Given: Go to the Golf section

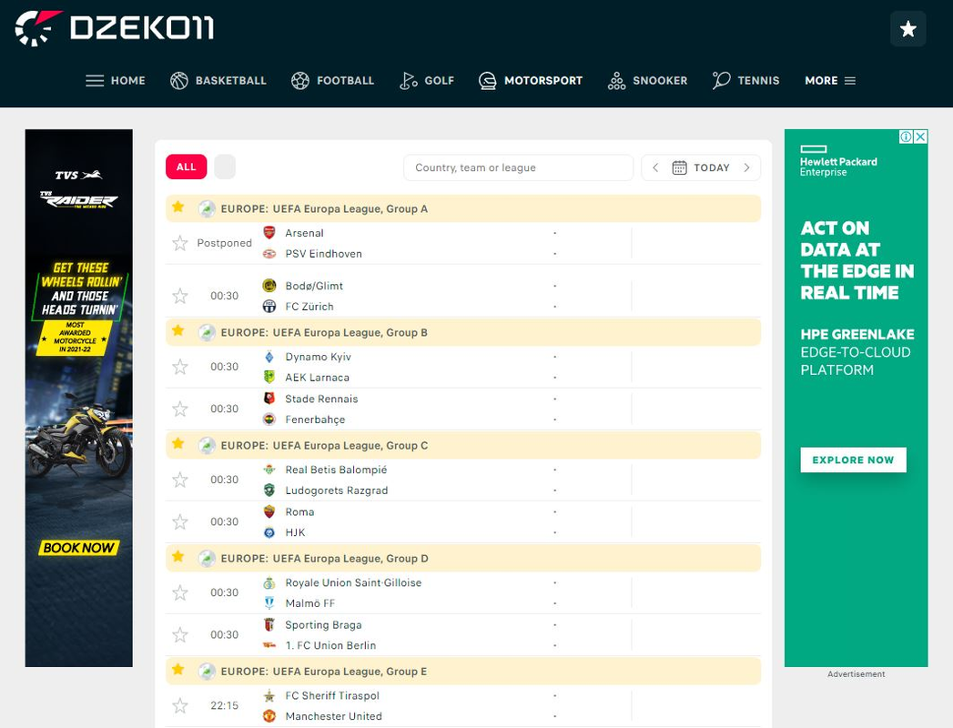Looking at the screenshot, I should (427, 80).
